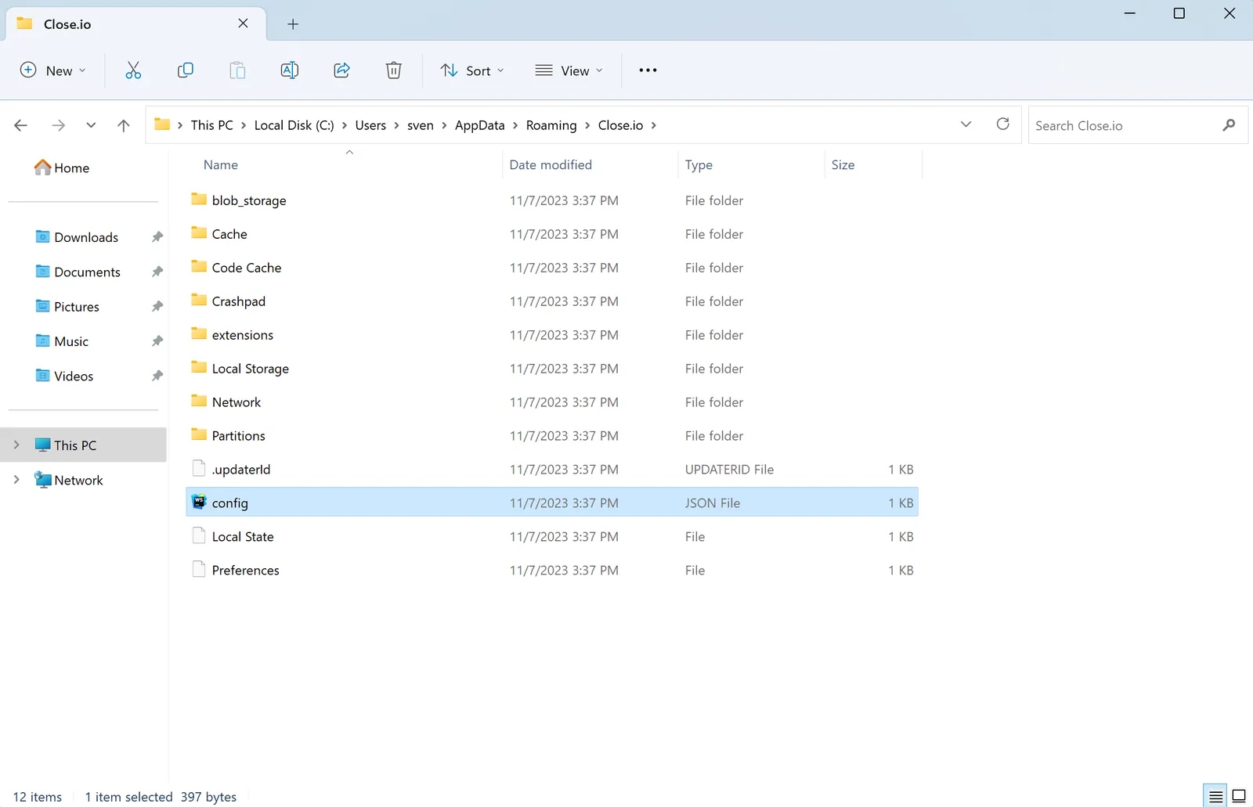1253x807 pixels.
Task: Sort by the Name column header
Action: pyautogui.click(x=221, y=165)
